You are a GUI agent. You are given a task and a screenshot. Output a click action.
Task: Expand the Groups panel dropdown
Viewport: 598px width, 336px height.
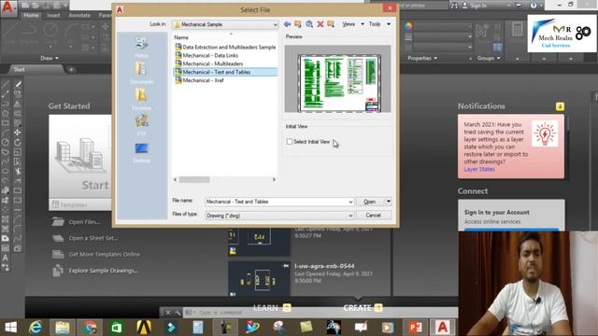[488, 58]
